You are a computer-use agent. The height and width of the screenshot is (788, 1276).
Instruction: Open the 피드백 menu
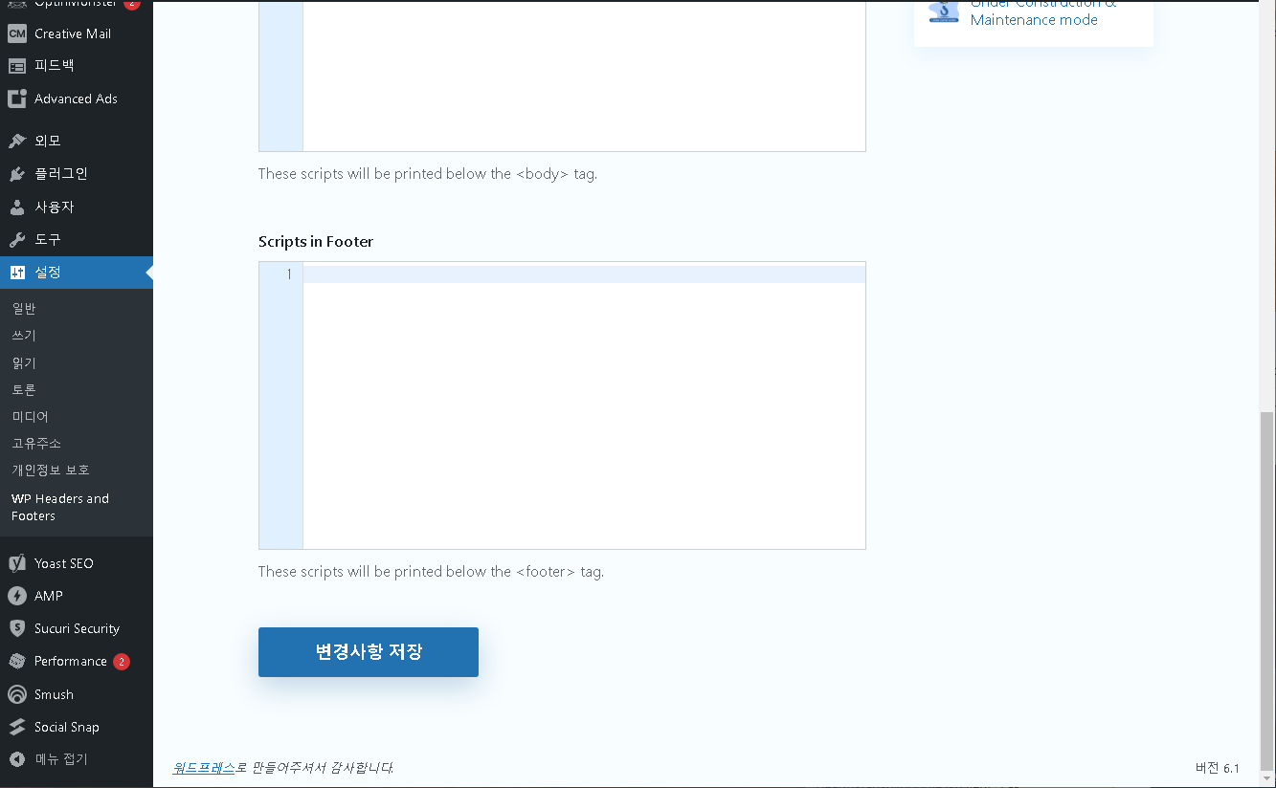pyautogui.click(x=77, y=66)
